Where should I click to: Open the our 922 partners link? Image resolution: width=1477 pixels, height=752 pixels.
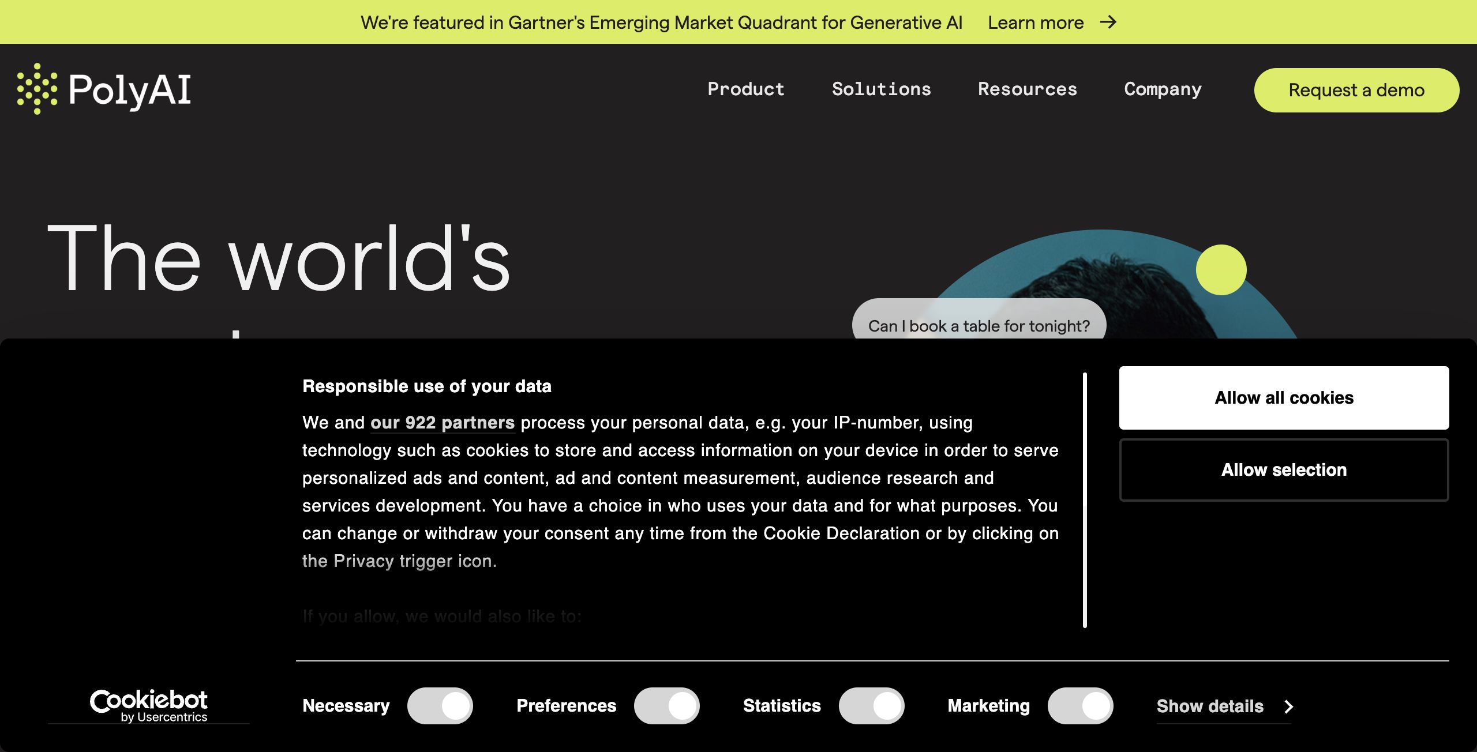pyautogui.click(x=442, y=423)
